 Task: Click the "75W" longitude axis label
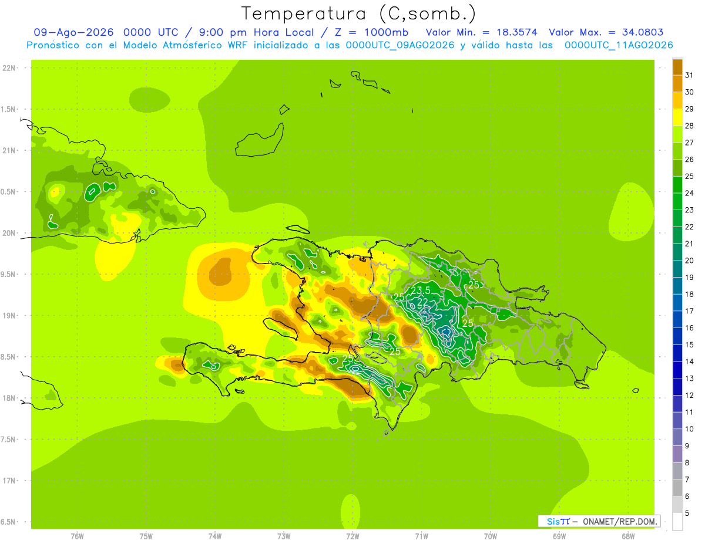point(146,536)
